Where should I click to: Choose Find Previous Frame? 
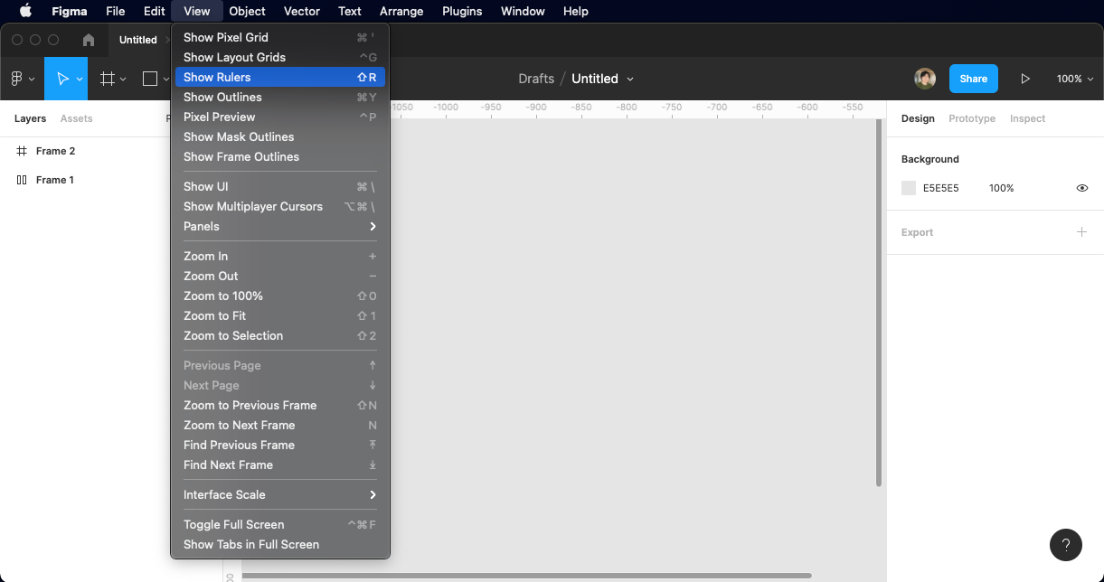pyautogui.click(x=280, y=445)
